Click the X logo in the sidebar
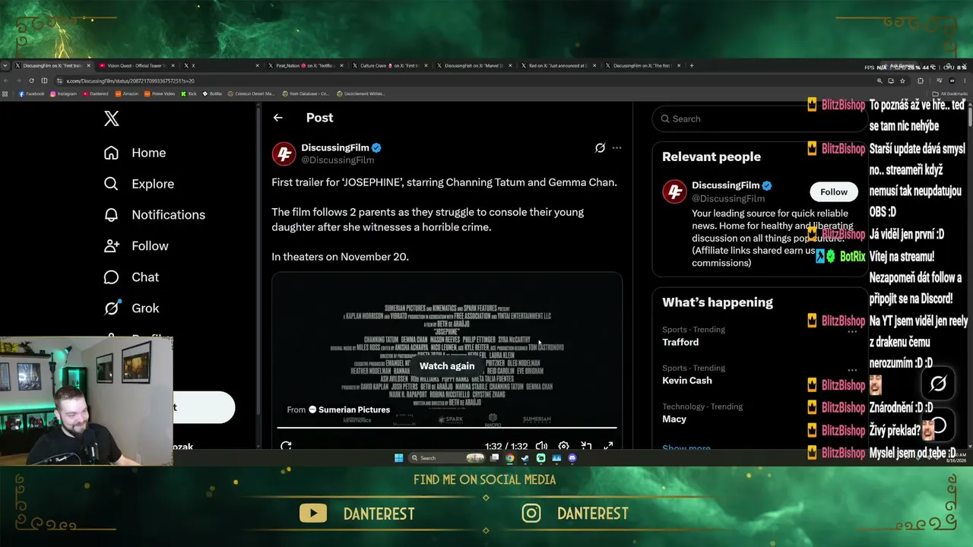This screenshot has height=547, width=973. 112,119
